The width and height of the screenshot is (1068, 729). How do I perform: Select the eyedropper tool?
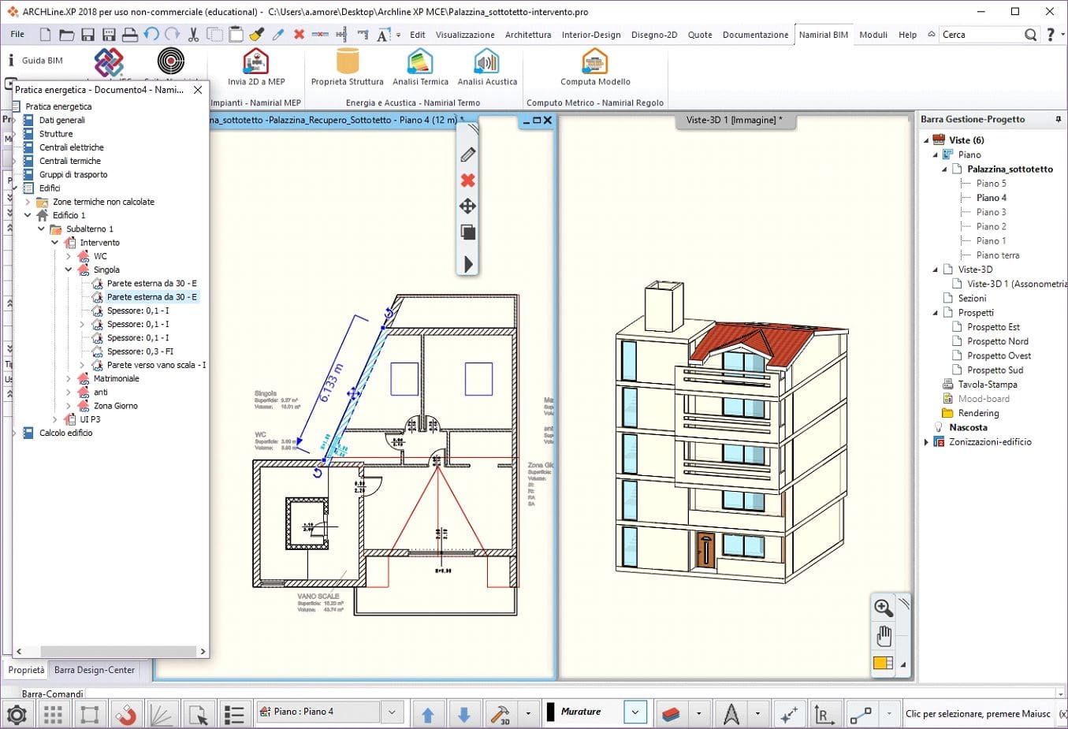click(277, 35)
